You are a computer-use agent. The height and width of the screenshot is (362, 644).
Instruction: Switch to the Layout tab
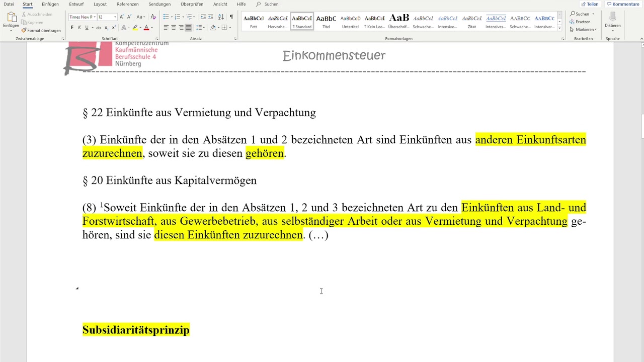tap(100, 4)
